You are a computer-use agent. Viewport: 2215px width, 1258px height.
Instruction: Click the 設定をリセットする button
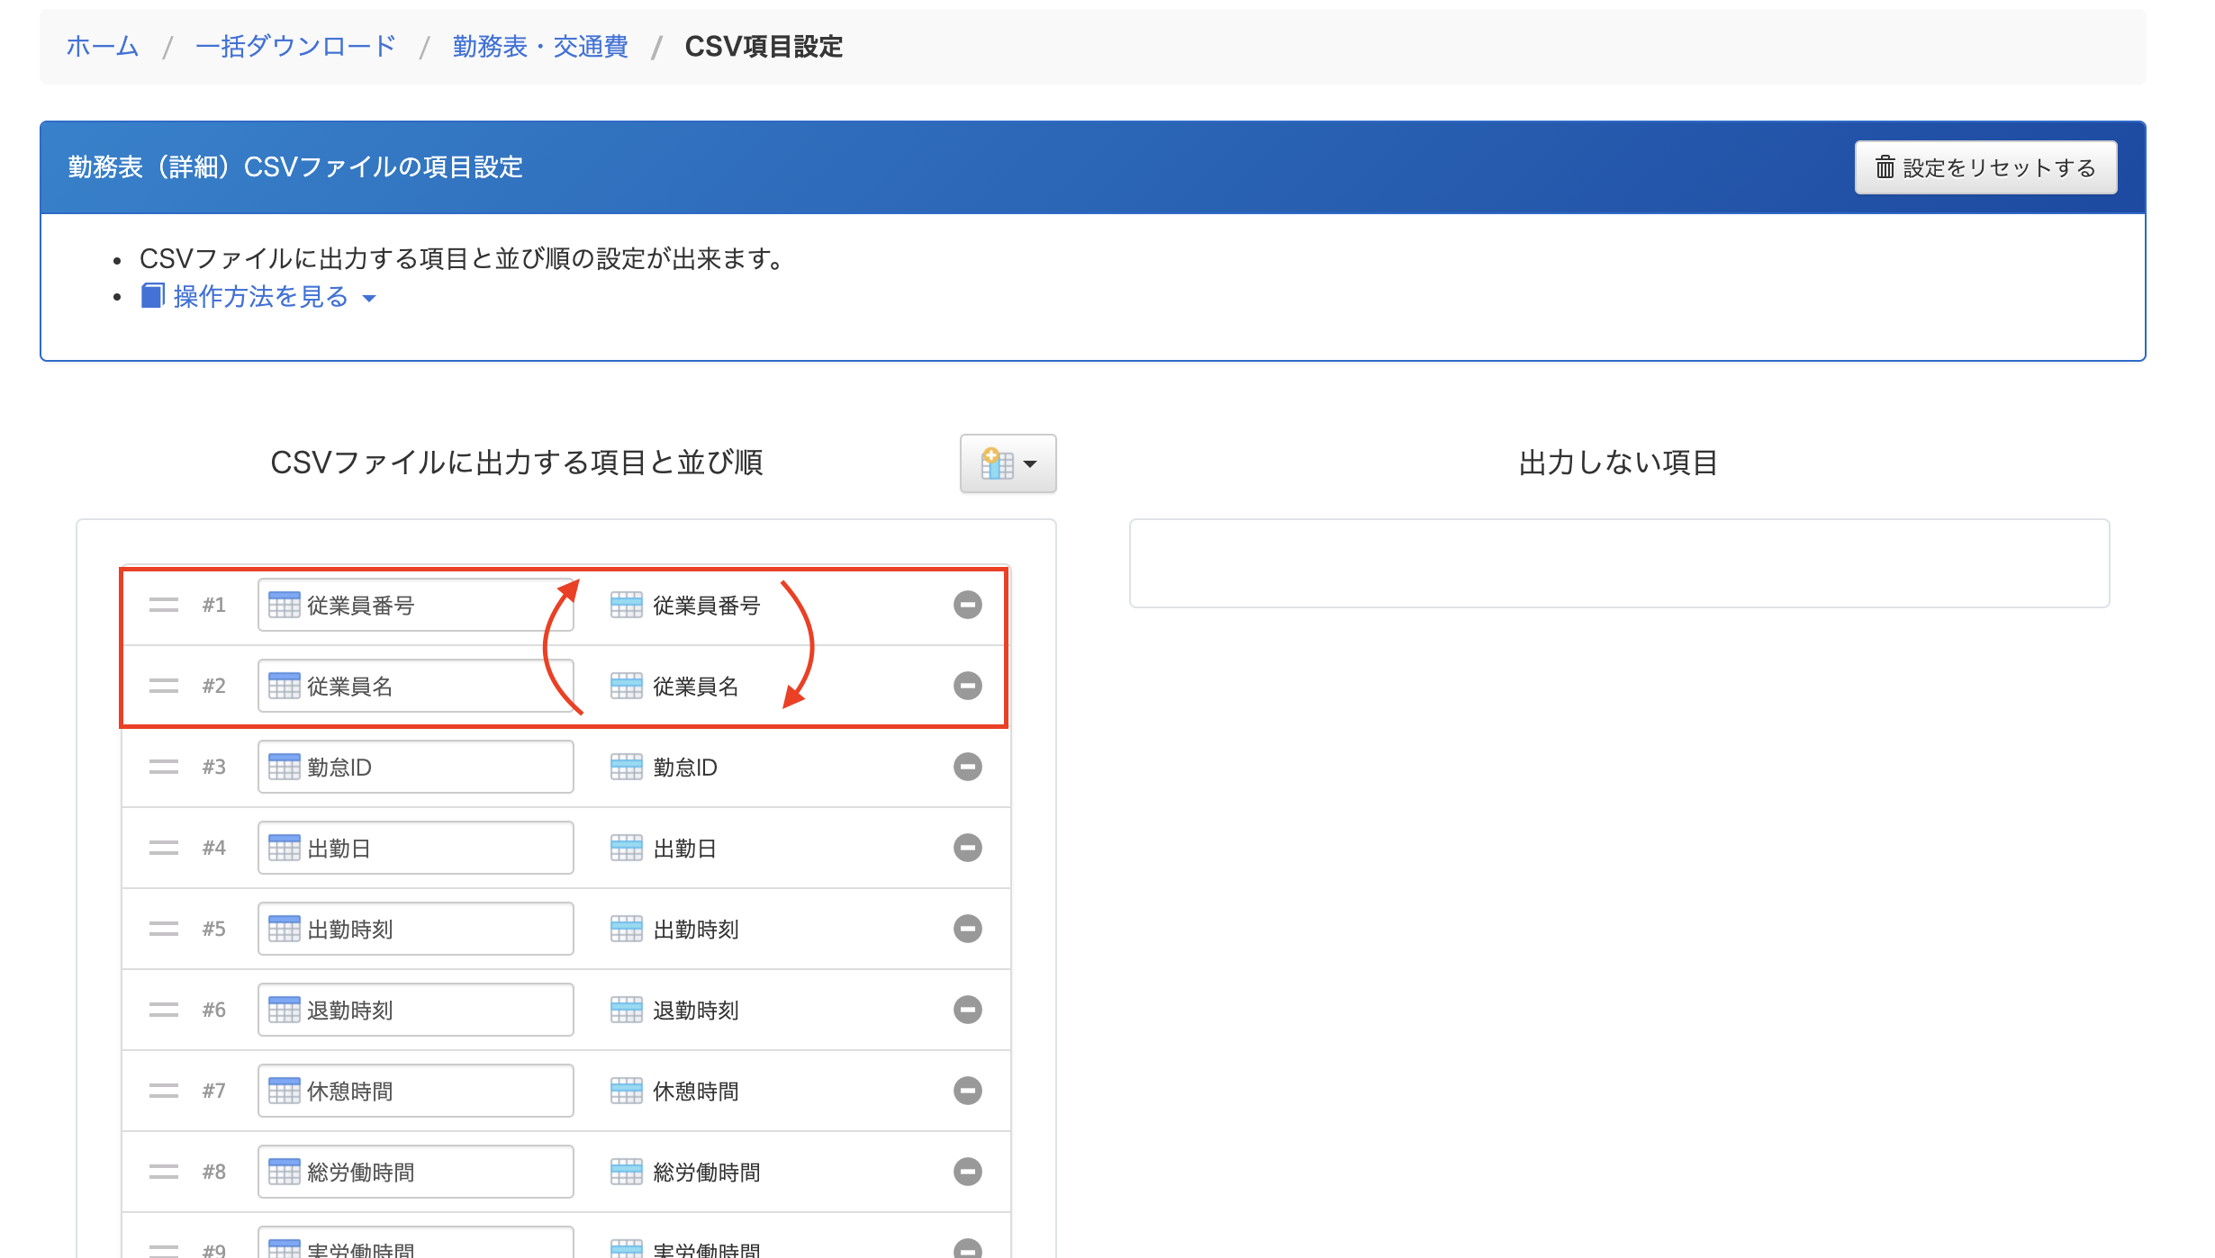tap(1985, 167)
